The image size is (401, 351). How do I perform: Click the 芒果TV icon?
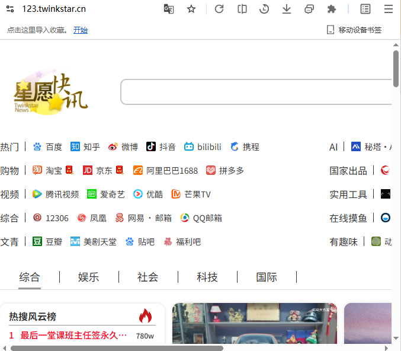pos(176,194)
